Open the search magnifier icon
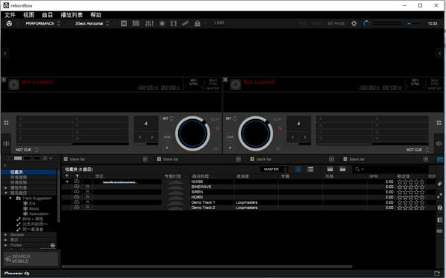This screenshot has width=446, height=278. tap(358, 169)
